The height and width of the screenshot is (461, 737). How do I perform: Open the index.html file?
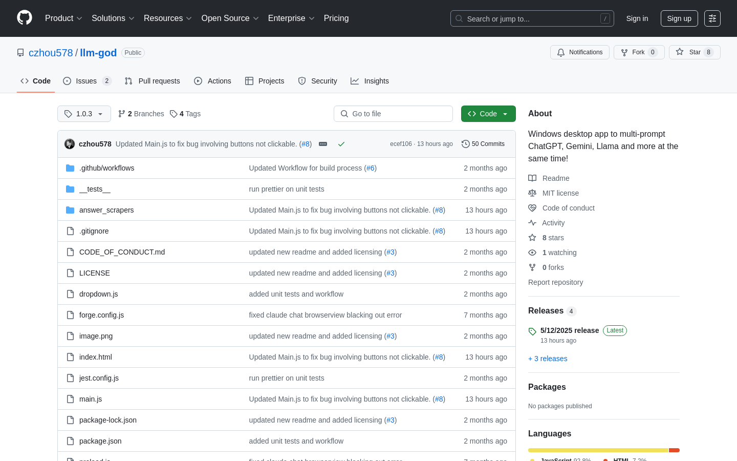pos(96,357)
